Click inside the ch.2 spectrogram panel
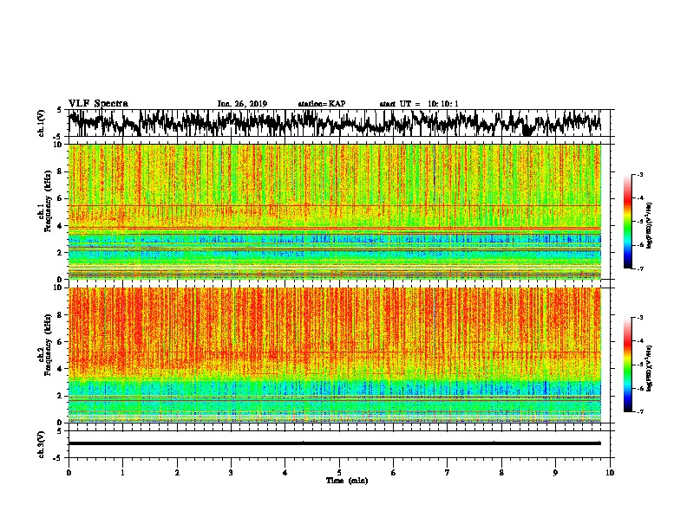687x530 pixels. 335,355
